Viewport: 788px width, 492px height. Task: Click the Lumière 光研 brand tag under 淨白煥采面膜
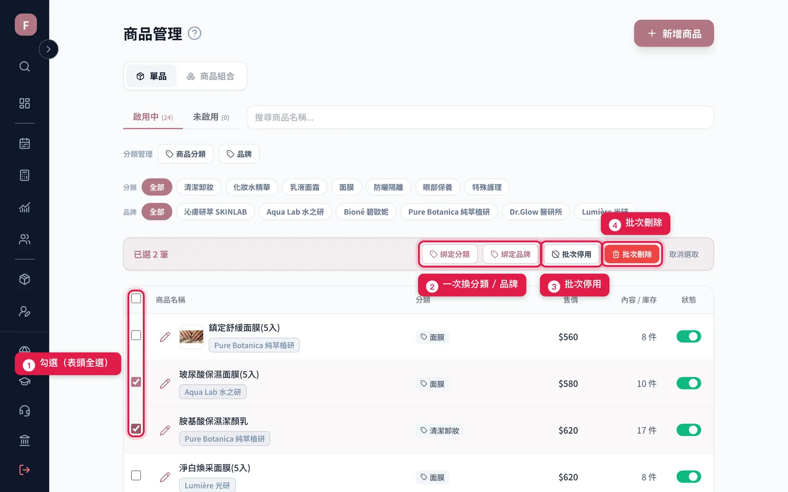(x=207, y=485)
